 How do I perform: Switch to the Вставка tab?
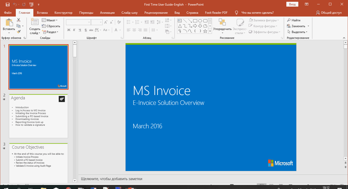tap(42, 12)
